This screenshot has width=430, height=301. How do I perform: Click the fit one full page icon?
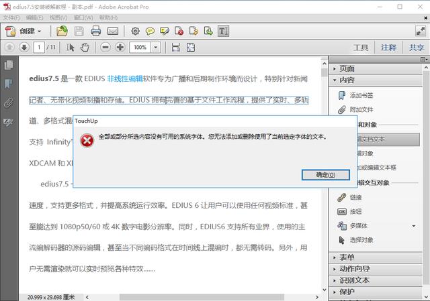(191, 48)
